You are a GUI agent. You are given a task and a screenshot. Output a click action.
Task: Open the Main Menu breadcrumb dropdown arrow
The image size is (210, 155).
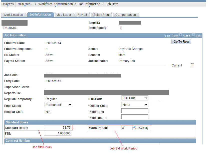coord(25,6)
